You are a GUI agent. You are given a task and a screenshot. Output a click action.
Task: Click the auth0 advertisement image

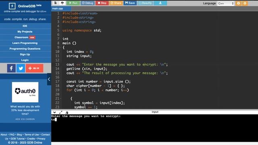[25, 92]
